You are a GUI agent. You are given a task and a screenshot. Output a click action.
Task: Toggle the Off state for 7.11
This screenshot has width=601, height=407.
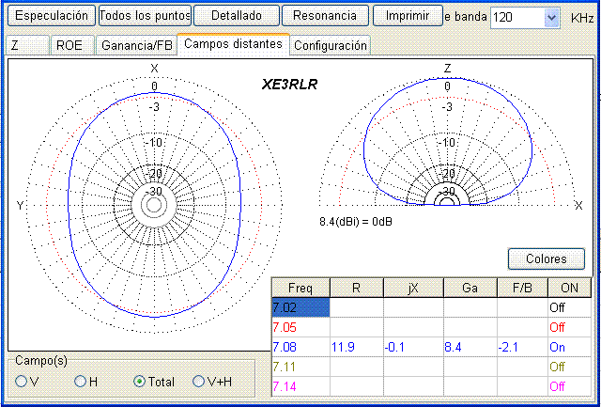(x=570, y=368)
